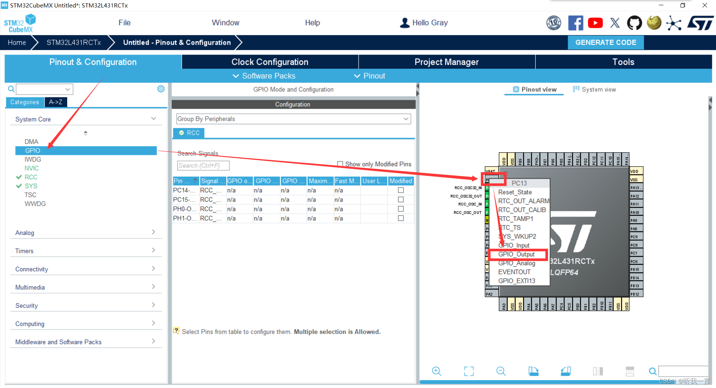The width and height of the screenshot is (716, 388).
Task: Open the categories settings gear icon
Action: pyautogui.click(x=161, y=89)
